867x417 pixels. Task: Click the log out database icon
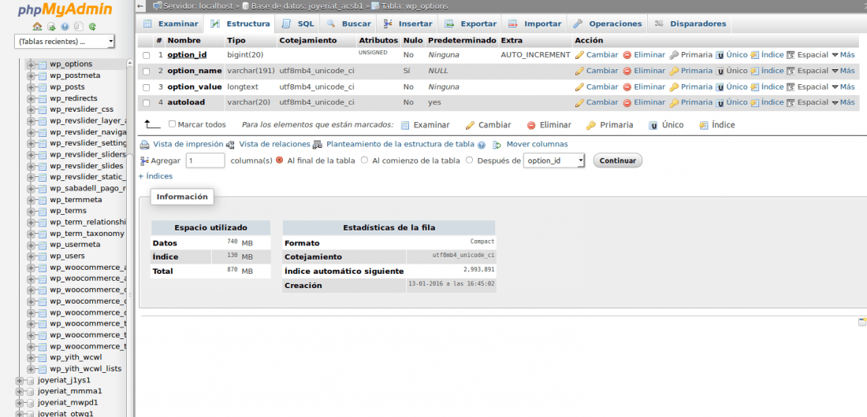(51, 27)
